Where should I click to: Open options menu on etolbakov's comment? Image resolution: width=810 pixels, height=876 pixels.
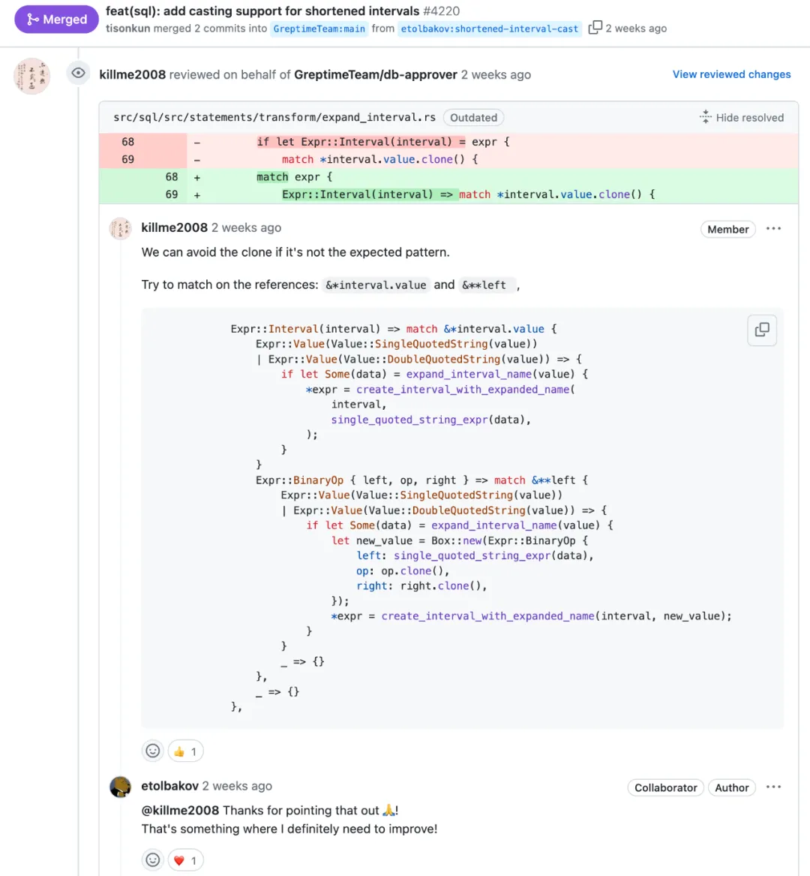773,787
